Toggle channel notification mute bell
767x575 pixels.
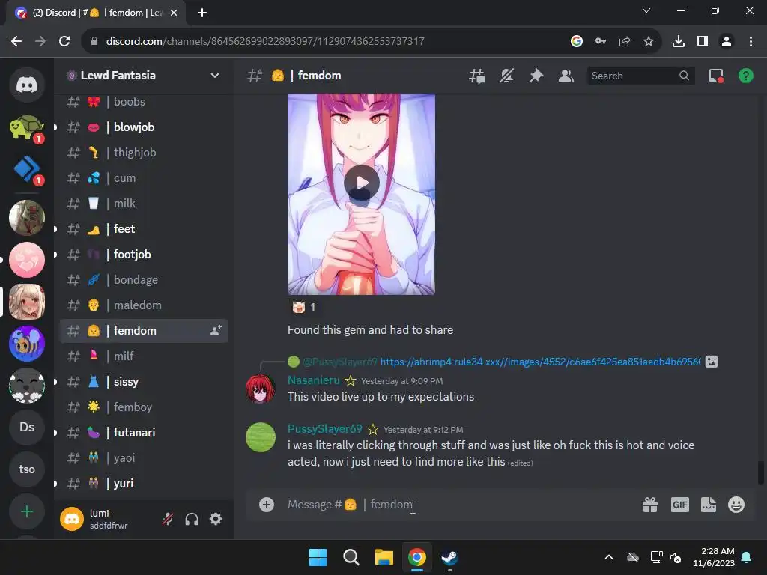507,76
